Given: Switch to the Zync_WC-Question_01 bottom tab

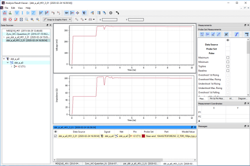Looking at the screenshot, I should [x=101, y=163].
